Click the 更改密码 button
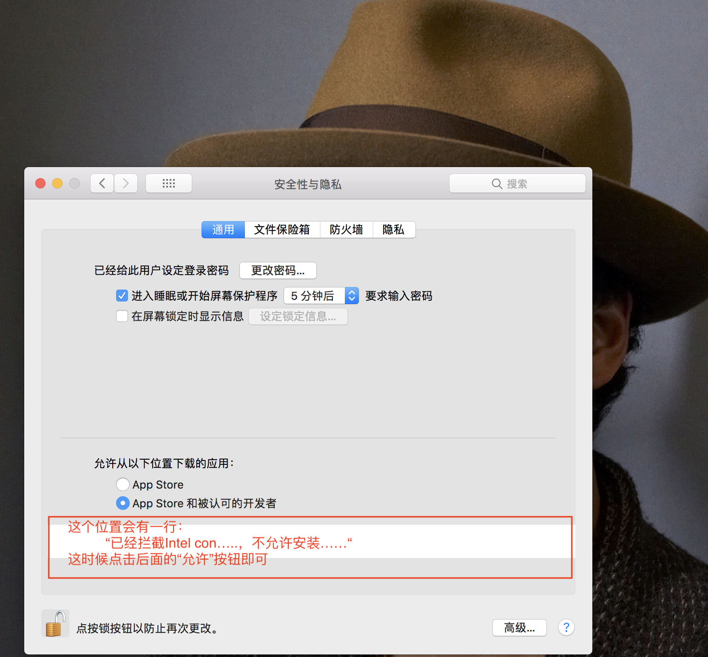Screen dimensions: 708x657 click(278, 270)
